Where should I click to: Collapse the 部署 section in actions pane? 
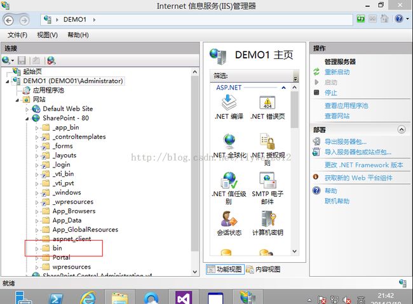coord(402,129)
